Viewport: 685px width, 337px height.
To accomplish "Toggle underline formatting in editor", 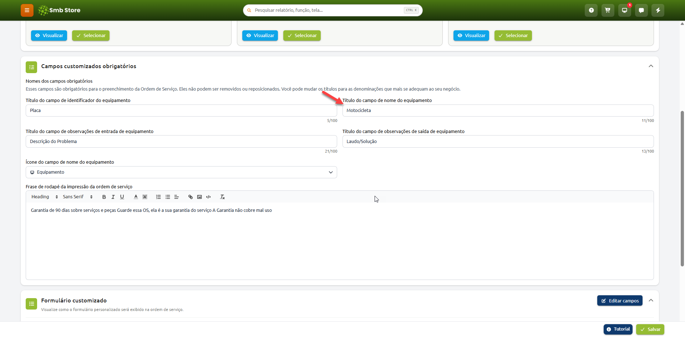I will pyautogui.click(x=122, y=197).
